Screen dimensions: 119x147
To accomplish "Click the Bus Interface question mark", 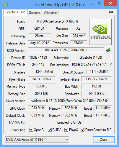I will coord(111,65).
